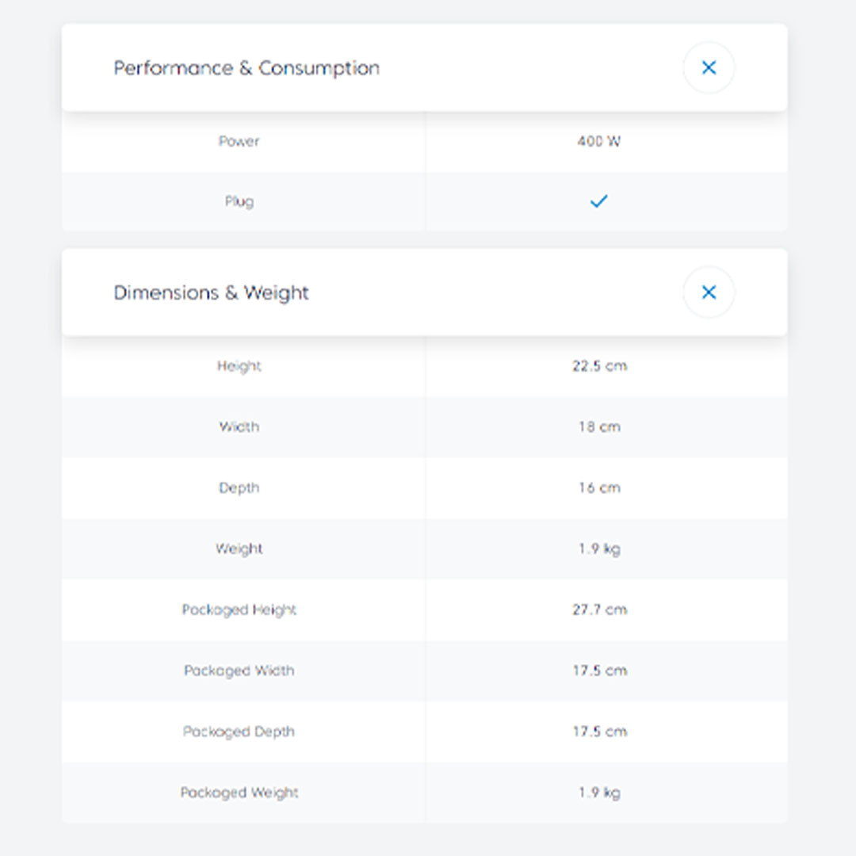856x856 pixels.
Task: Select the 18 cm width value
Action: coord(599,426)
